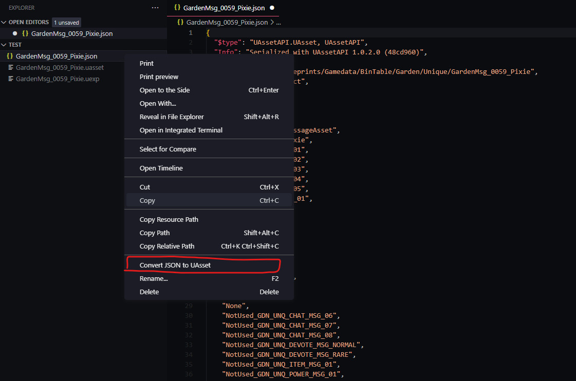The width and height of the screenshot is (576, 381).
Task: Click the JSON icon in the breadcrumb bar
Action: (x=180, y=22)
